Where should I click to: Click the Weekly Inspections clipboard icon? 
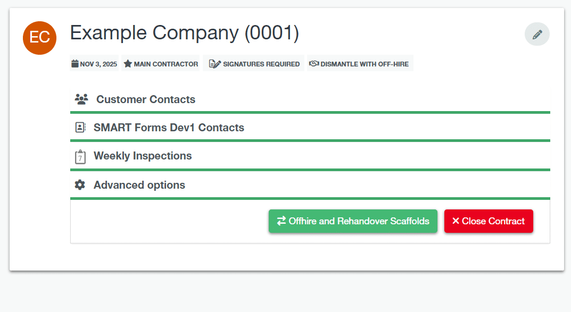coord(80,156)
